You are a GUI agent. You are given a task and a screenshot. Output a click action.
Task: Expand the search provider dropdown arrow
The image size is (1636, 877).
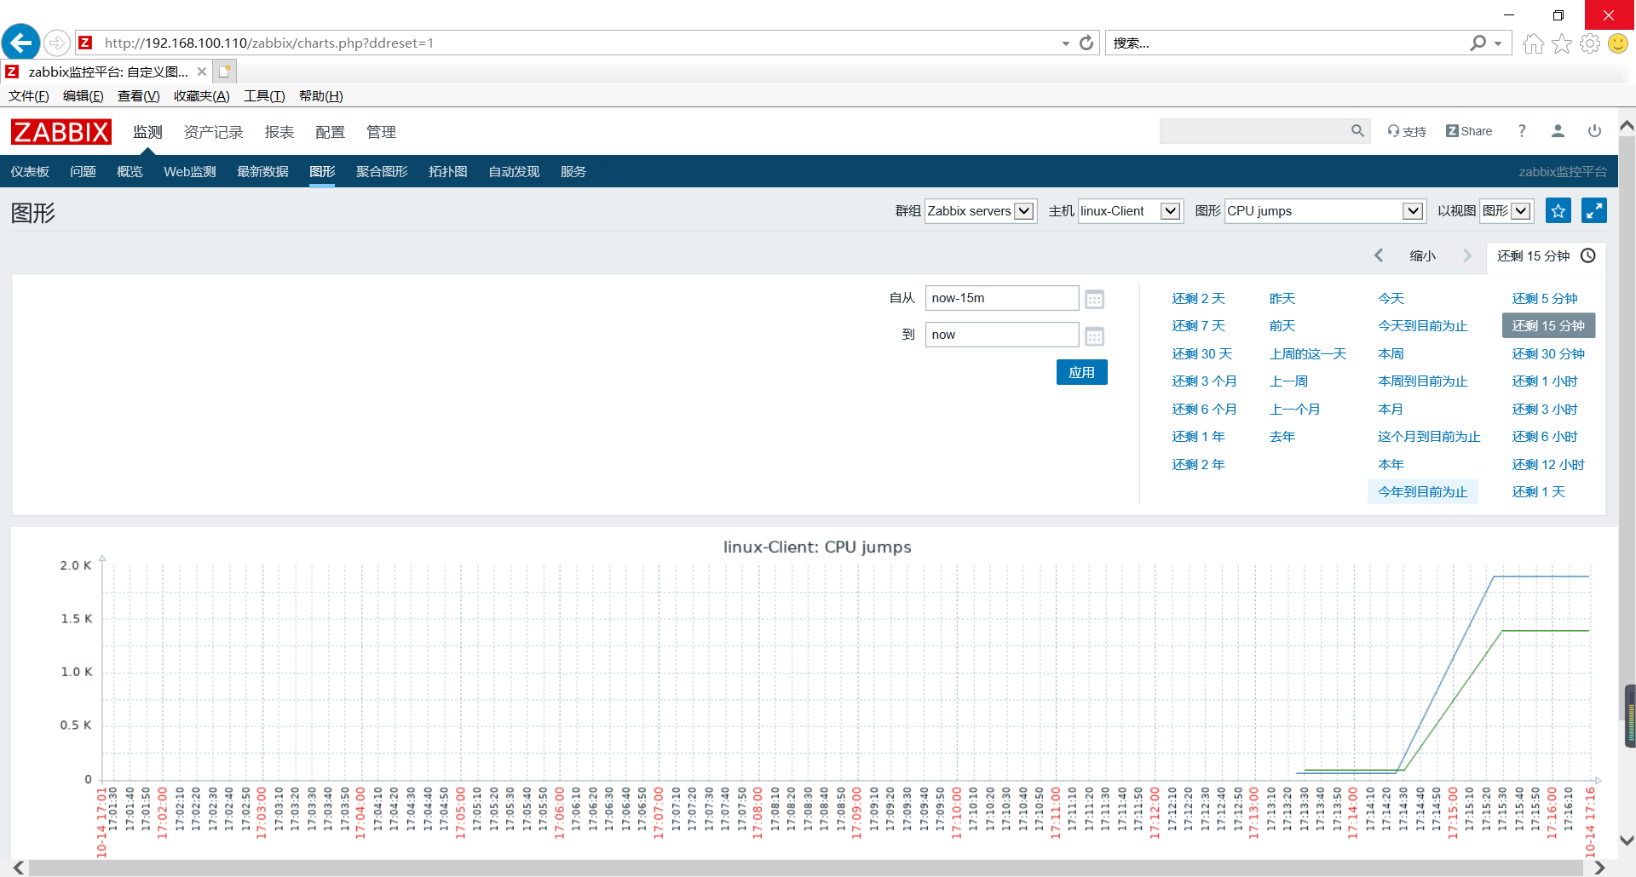click(x=1498, y=43)
